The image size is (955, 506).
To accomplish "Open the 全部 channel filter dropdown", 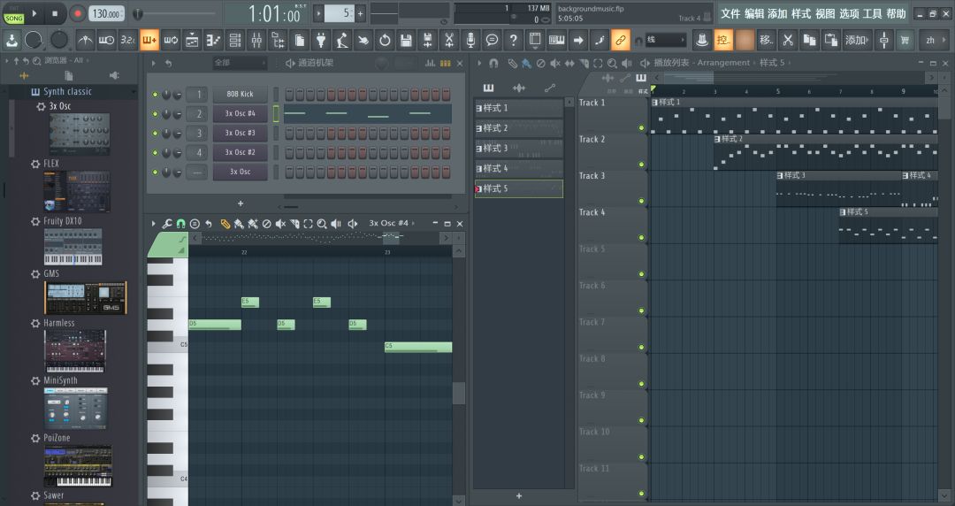I will point(239,63).
